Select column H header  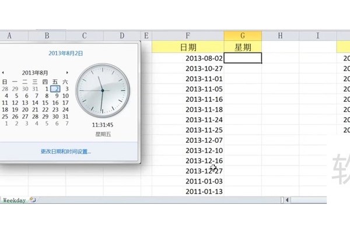[280, 36]
